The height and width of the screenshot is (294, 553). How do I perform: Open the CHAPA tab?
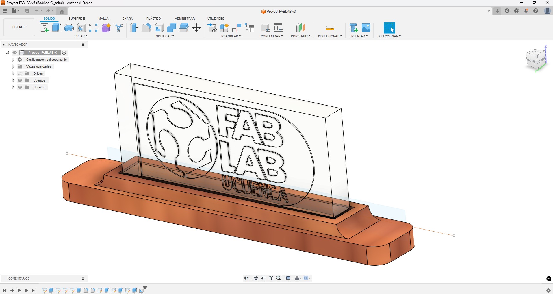click(x=127, y=18)
